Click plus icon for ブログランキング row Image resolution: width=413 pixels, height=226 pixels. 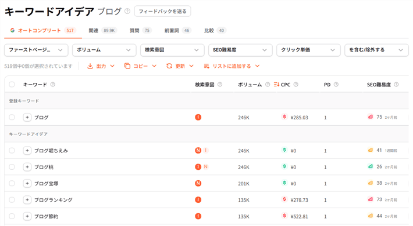(x=27, y=200)
